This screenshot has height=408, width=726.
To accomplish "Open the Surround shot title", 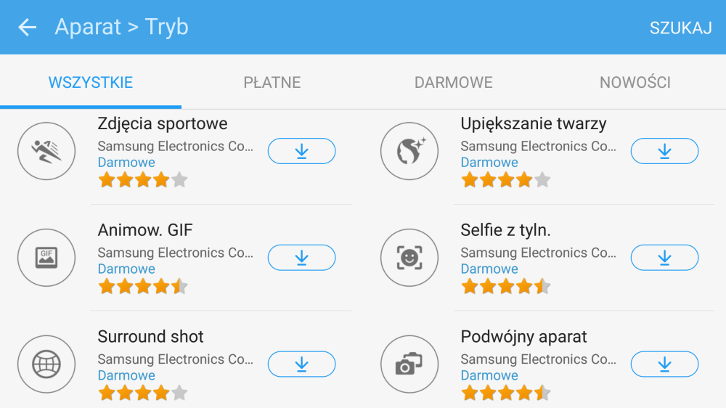I will coord(150,337).
